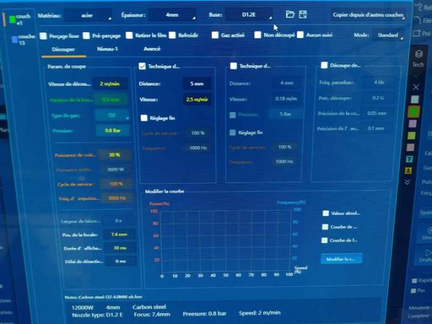Click Copier depuis d'autres couches button
Image resolution: width=432 pixels, height=324 pixels.
[x=368, y=14]
